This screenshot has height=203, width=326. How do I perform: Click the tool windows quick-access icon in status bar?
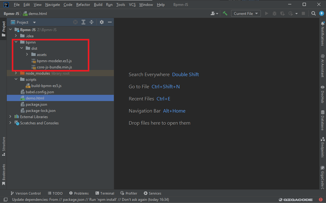6,199
